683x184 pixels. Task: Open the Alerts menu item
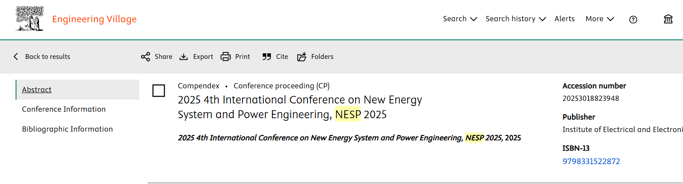tap(564, 19)
